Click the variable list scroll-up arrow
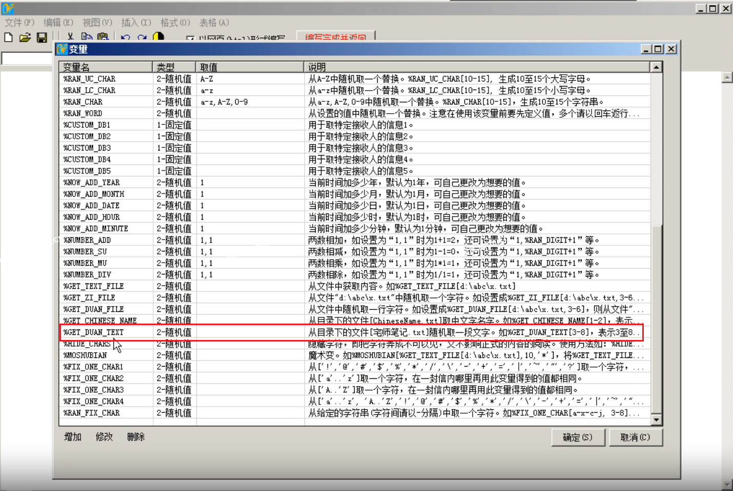733x491 pixels. 656,67
